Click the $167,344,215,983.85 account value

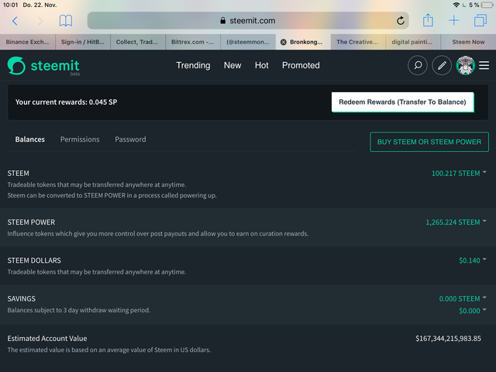(448, 339)
